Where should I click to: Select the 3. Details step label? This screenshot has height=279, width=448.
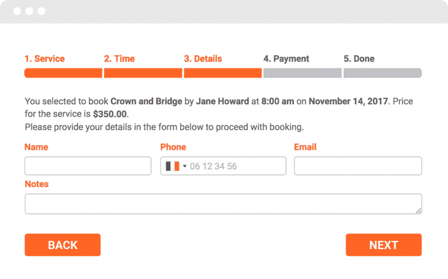[203, 59]
